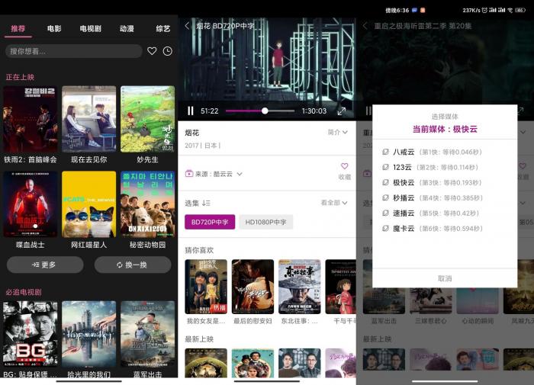
Task: Pause the video playback
Action: [x=191, y=111]
